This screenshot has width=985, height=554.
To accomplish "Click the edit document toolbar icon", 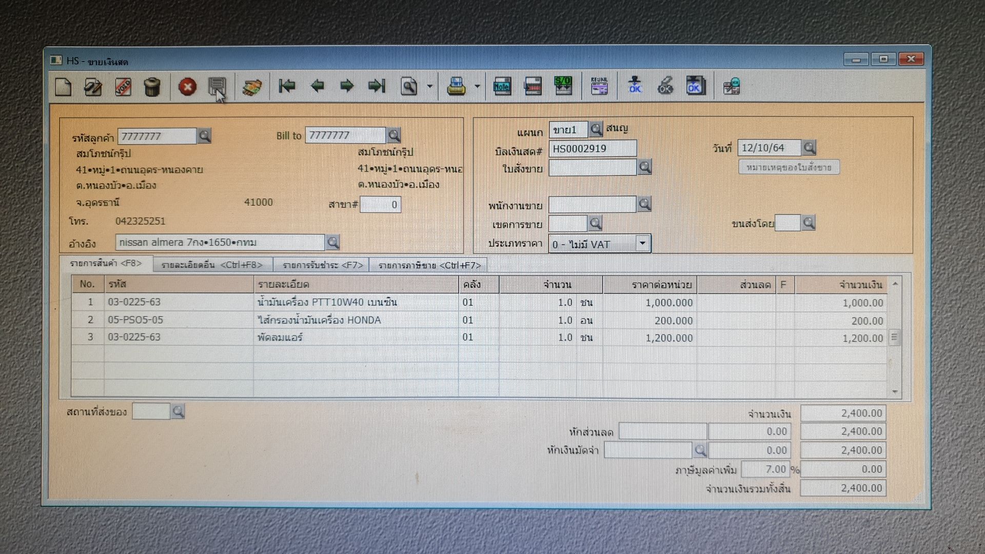I will click(93, 87).
